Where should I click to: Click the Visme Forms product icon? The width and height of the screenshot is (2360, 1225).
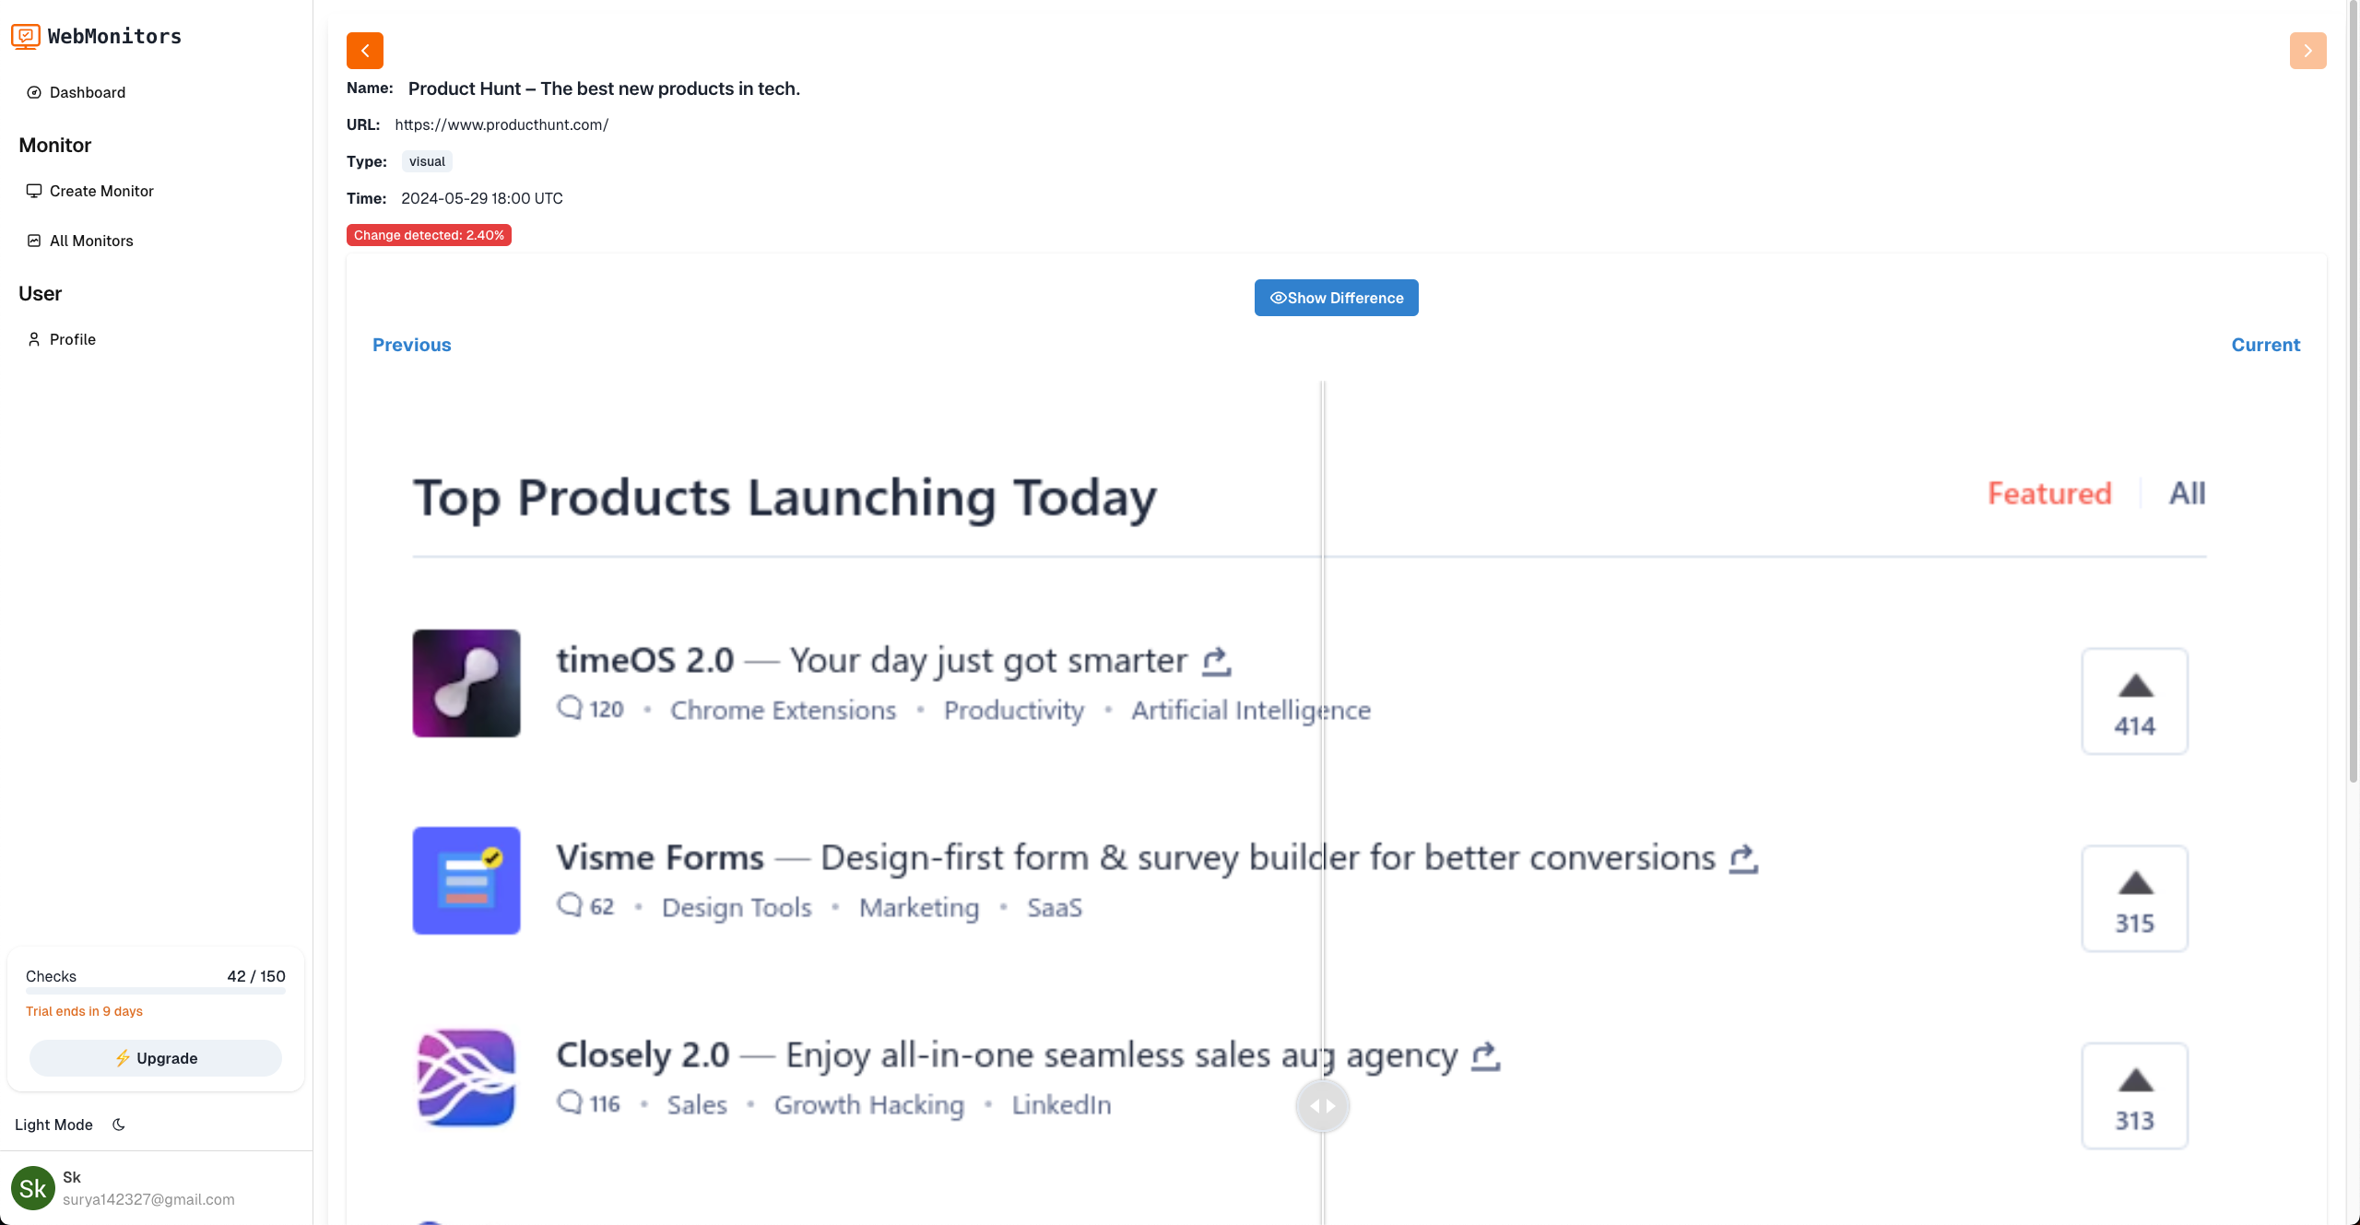click(x=466, y=880)
